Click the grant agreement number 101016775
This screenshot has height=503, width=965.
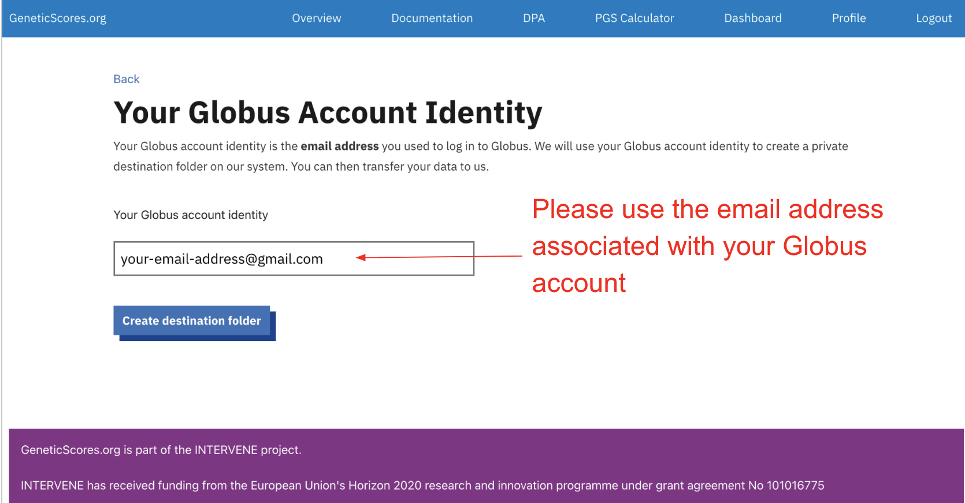(795, 486)
